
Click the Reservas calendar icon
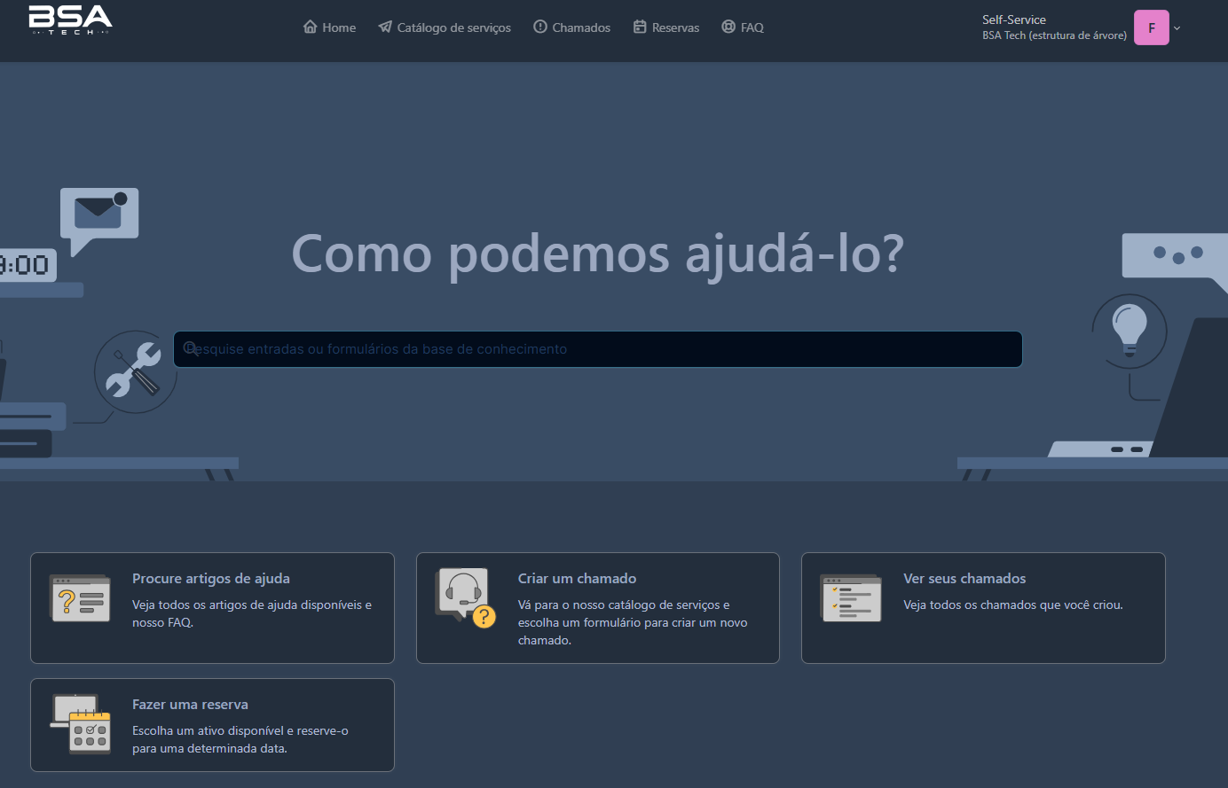[x=638, y=27]
